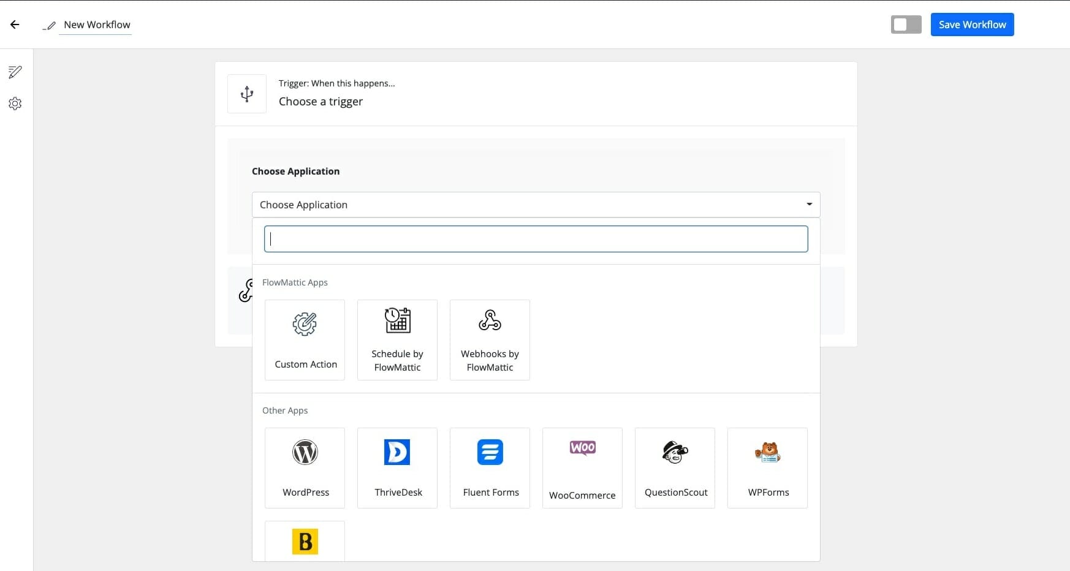Choose the WordPress application
The image size is (1070, 571).
pos(305,468)
